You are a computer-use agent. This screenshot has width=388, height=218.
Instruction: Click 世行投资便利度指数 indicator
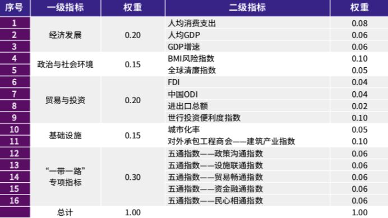coord(204,118)
